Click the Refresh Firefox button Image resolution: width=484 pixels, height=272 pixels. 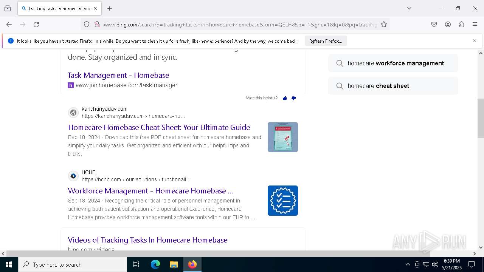(326, 41)
